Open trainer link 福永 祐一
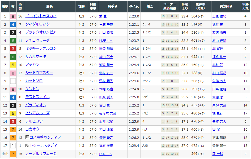This screenshot has height=159, width=251. tap(219, 57)
